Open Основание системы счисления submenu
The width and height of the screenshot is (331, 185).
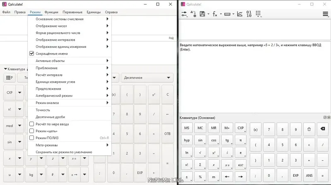pyautogui.click(x=70, y=19)
